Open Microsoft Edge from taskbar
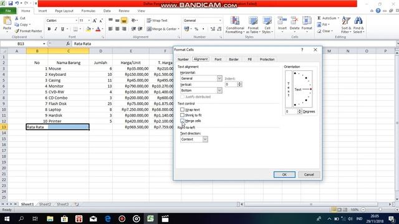 point(108,218)
